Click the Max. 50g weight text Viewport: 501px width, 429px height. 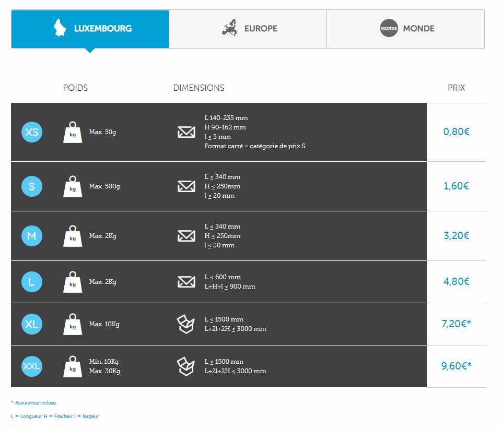(102, 132)
